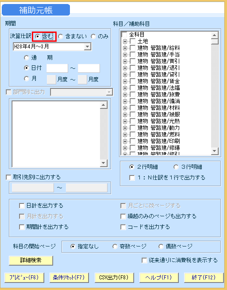The image size is (227, 290).
Task: Open 詳細検索 dialog
Action: [x=31, y=260]
